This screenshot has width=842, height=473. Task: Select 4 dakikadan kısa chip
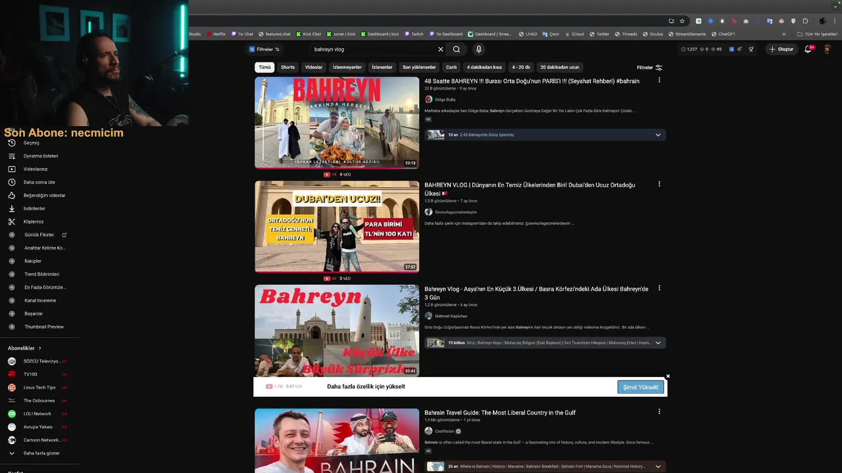(x=484, y=67)
